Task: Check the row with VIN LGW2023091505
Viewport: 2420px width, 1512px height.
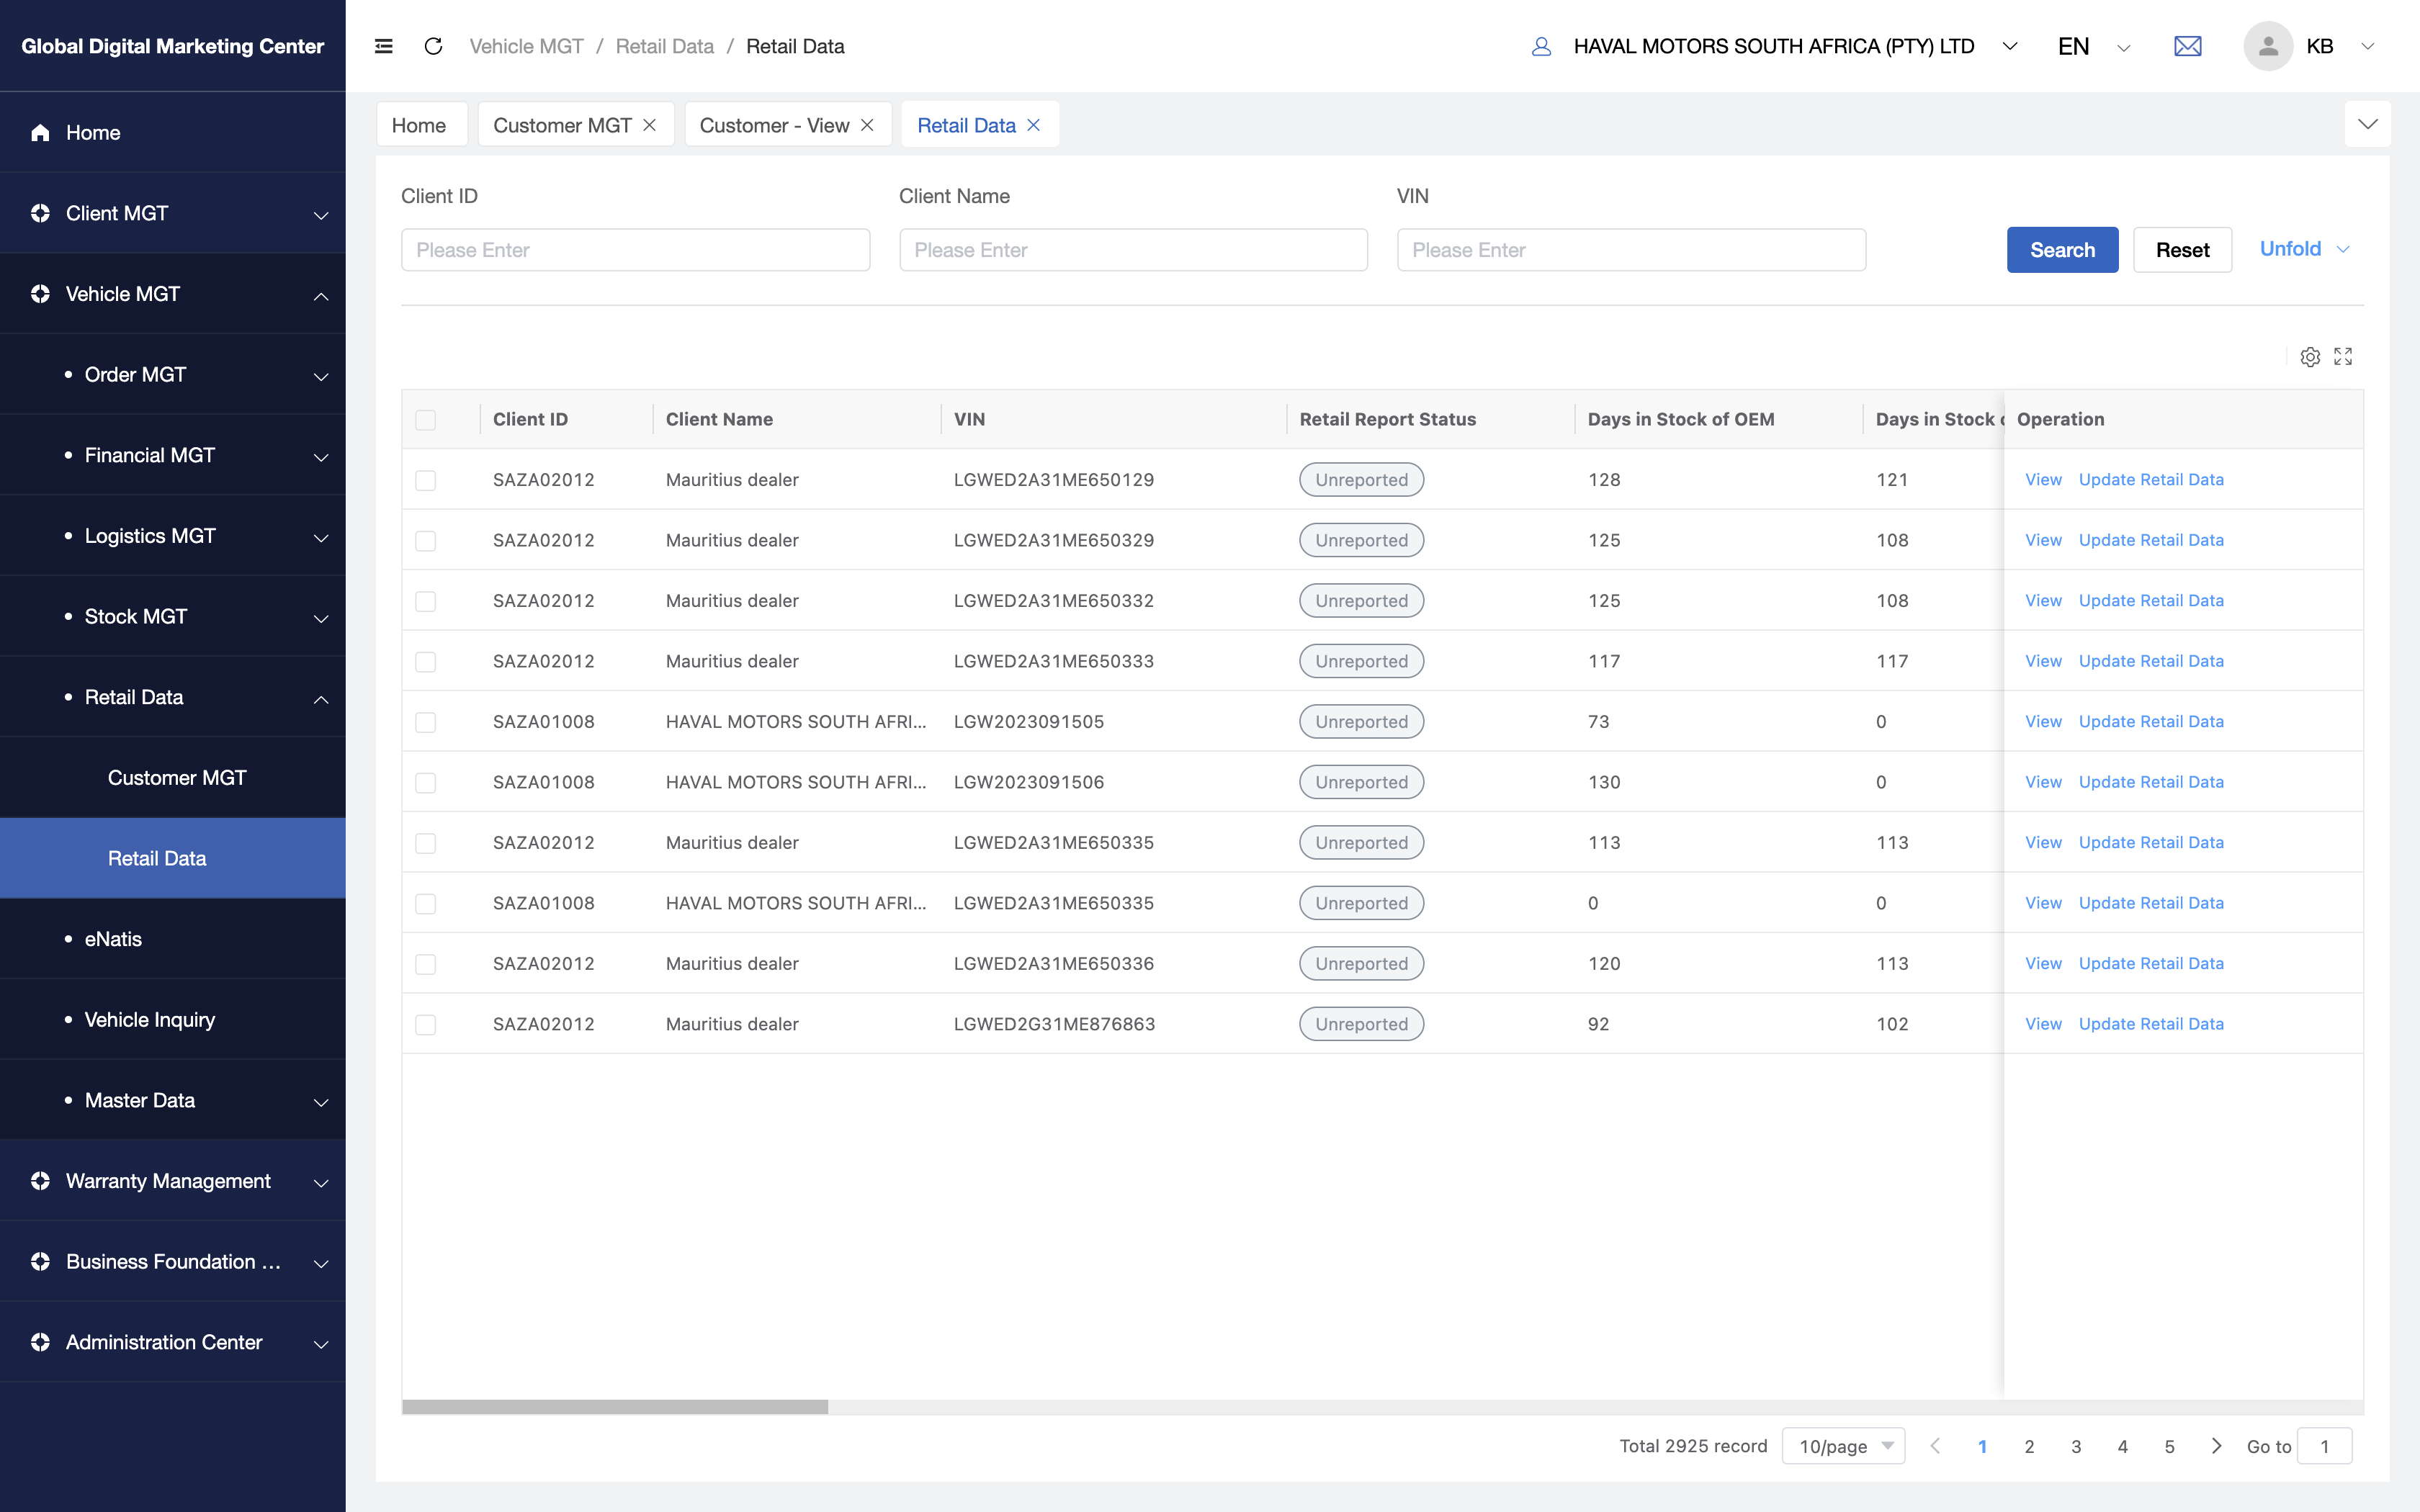Action: pos(426,723)
